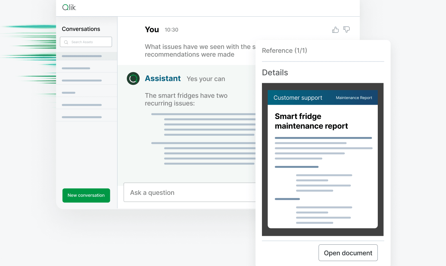Give the response a thumbs down
The height and width of the screenshot is (266, 446).
coord(346,30)
